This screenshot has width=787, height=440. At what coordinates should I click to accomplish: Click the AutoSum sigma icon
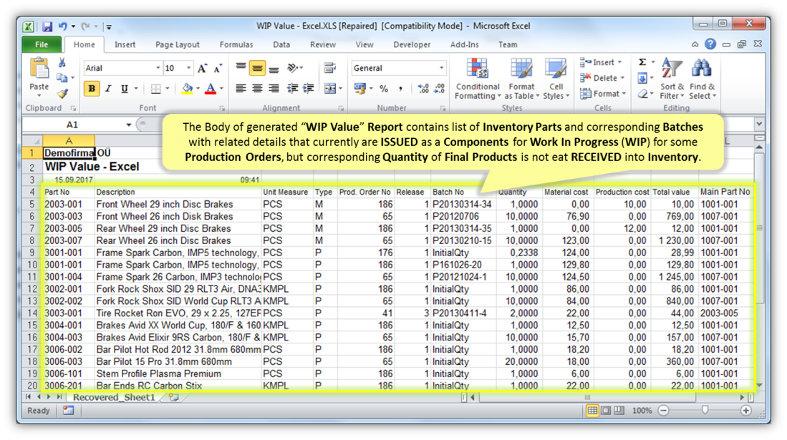(642, 62)
